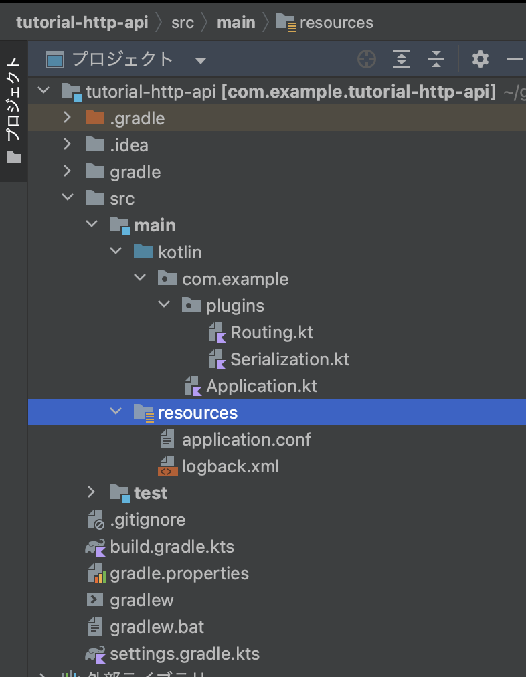Click the Collapse All toolbar icon
The height and width of the screenshot is (677, 526).
coord(436,59)
